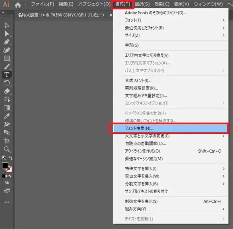233x229 pixels.
Task: Open the オブジェクト(O) menu
Action: pyautogui.click(x=94, y=4)
